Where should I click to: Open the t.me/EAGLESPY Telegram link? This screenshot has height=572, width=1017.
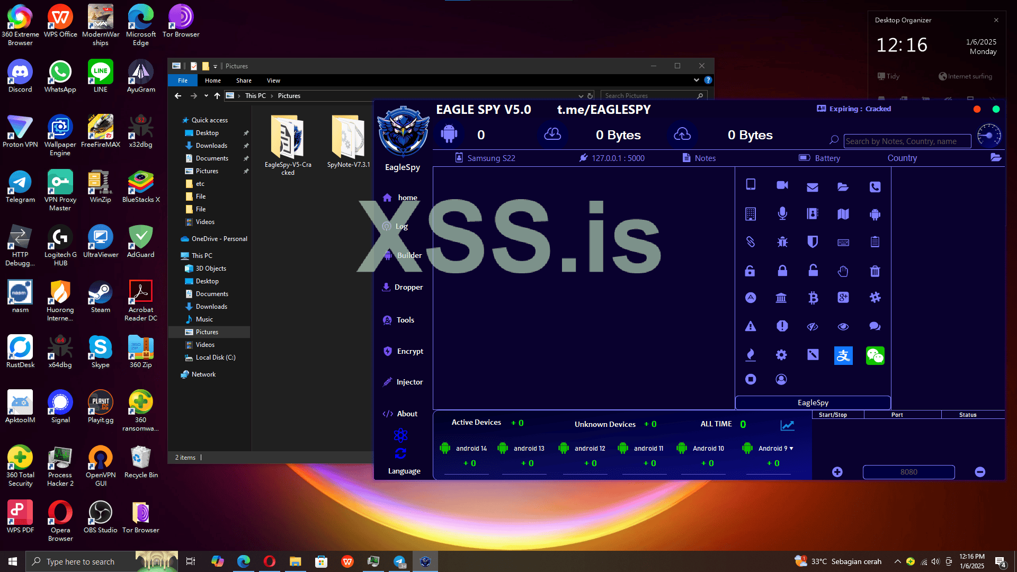604,110
